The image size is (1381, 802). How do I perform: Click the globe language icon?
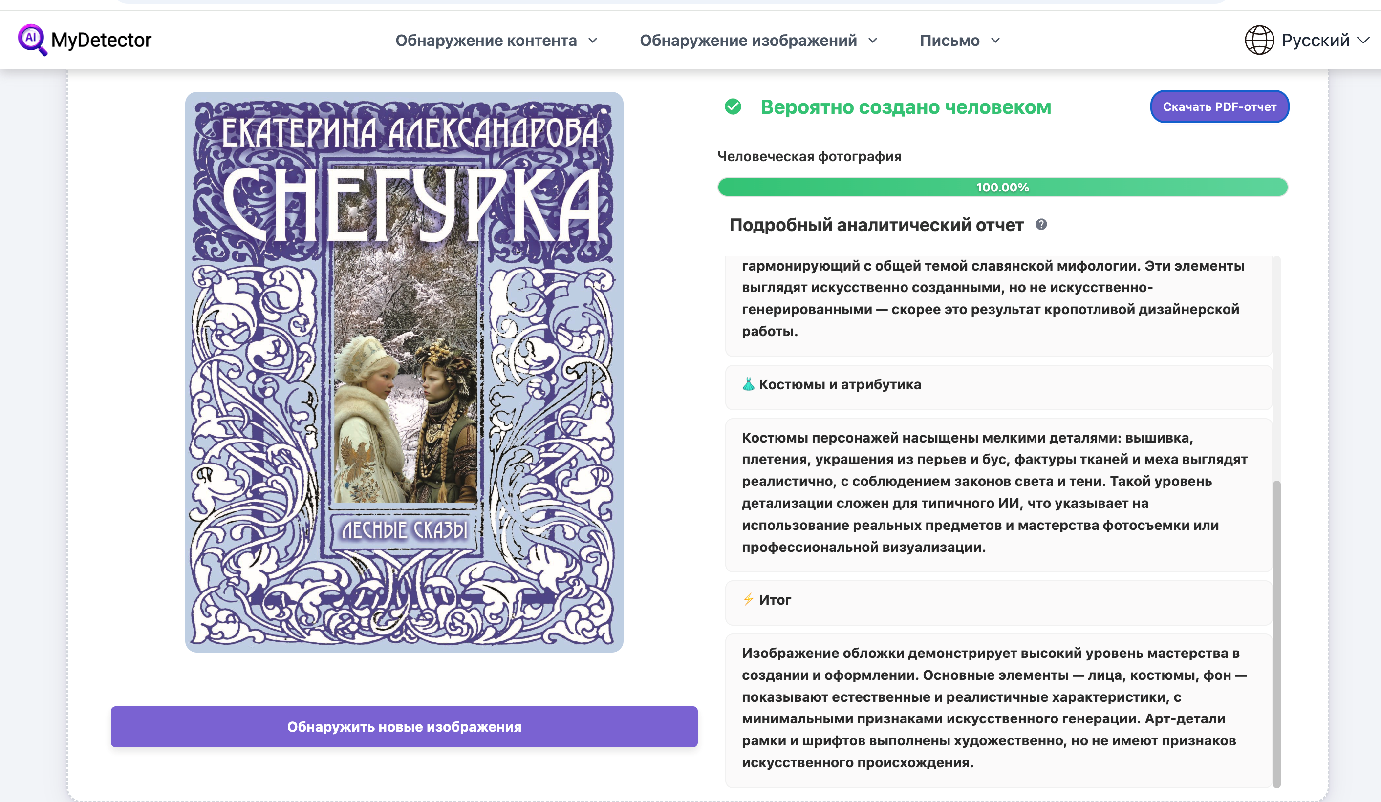(1259, 40)
